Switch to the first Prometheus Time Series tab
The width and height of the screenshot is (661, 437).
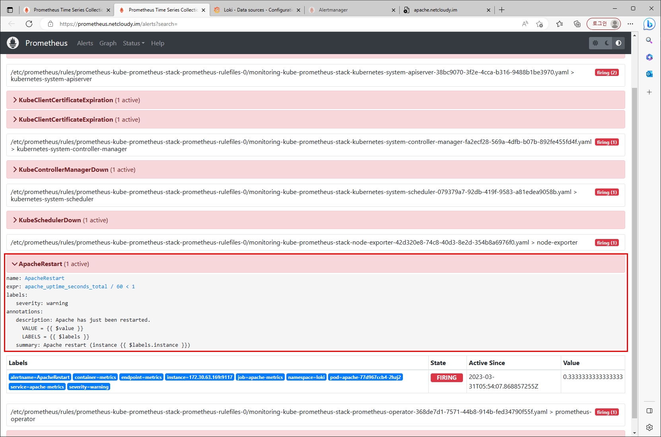click(x=67, y=10)
